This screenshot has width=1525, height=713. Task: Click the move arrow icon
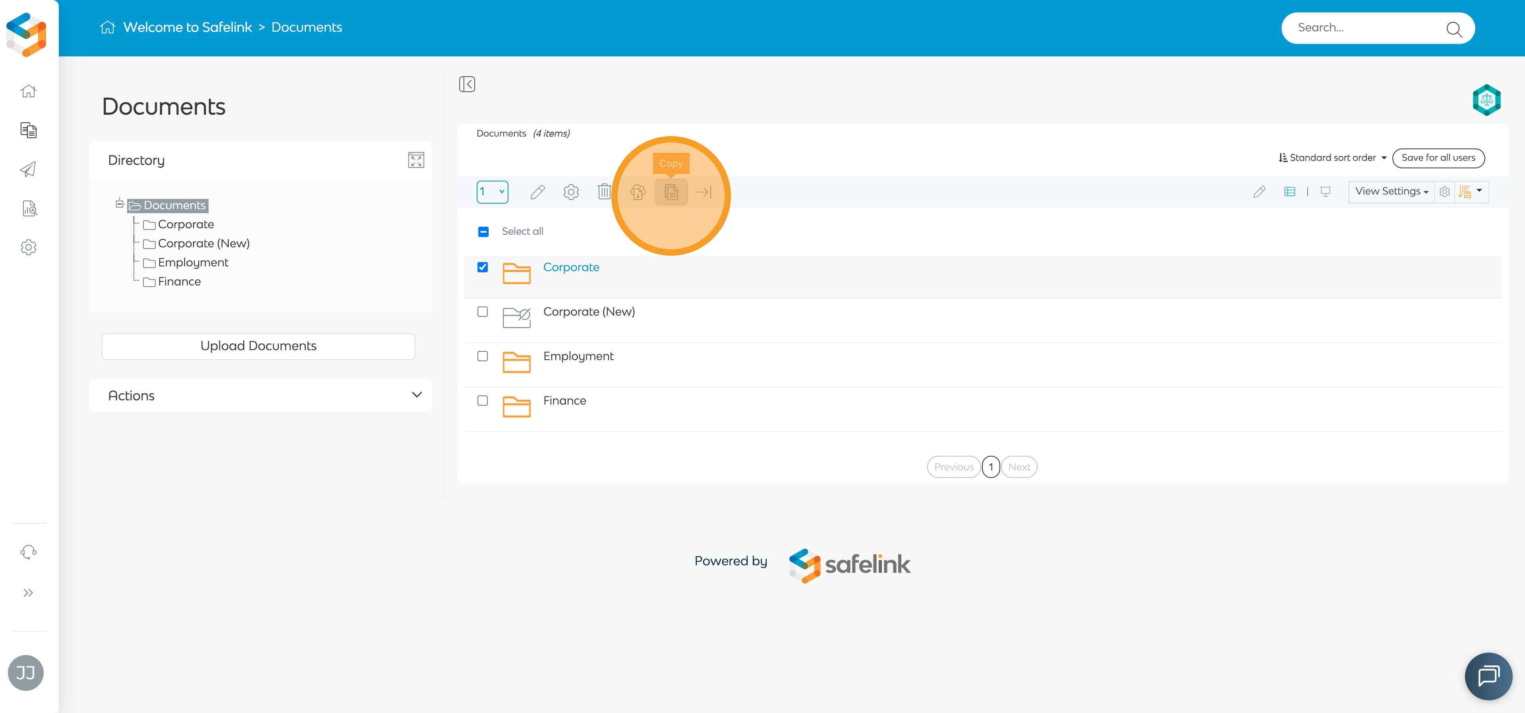point(703,192)
